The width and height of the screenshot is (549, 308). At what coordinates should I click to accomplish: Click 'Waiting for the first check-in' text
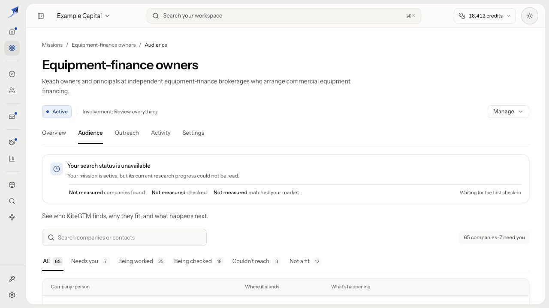pyautogui.click(x=490, y=192)
